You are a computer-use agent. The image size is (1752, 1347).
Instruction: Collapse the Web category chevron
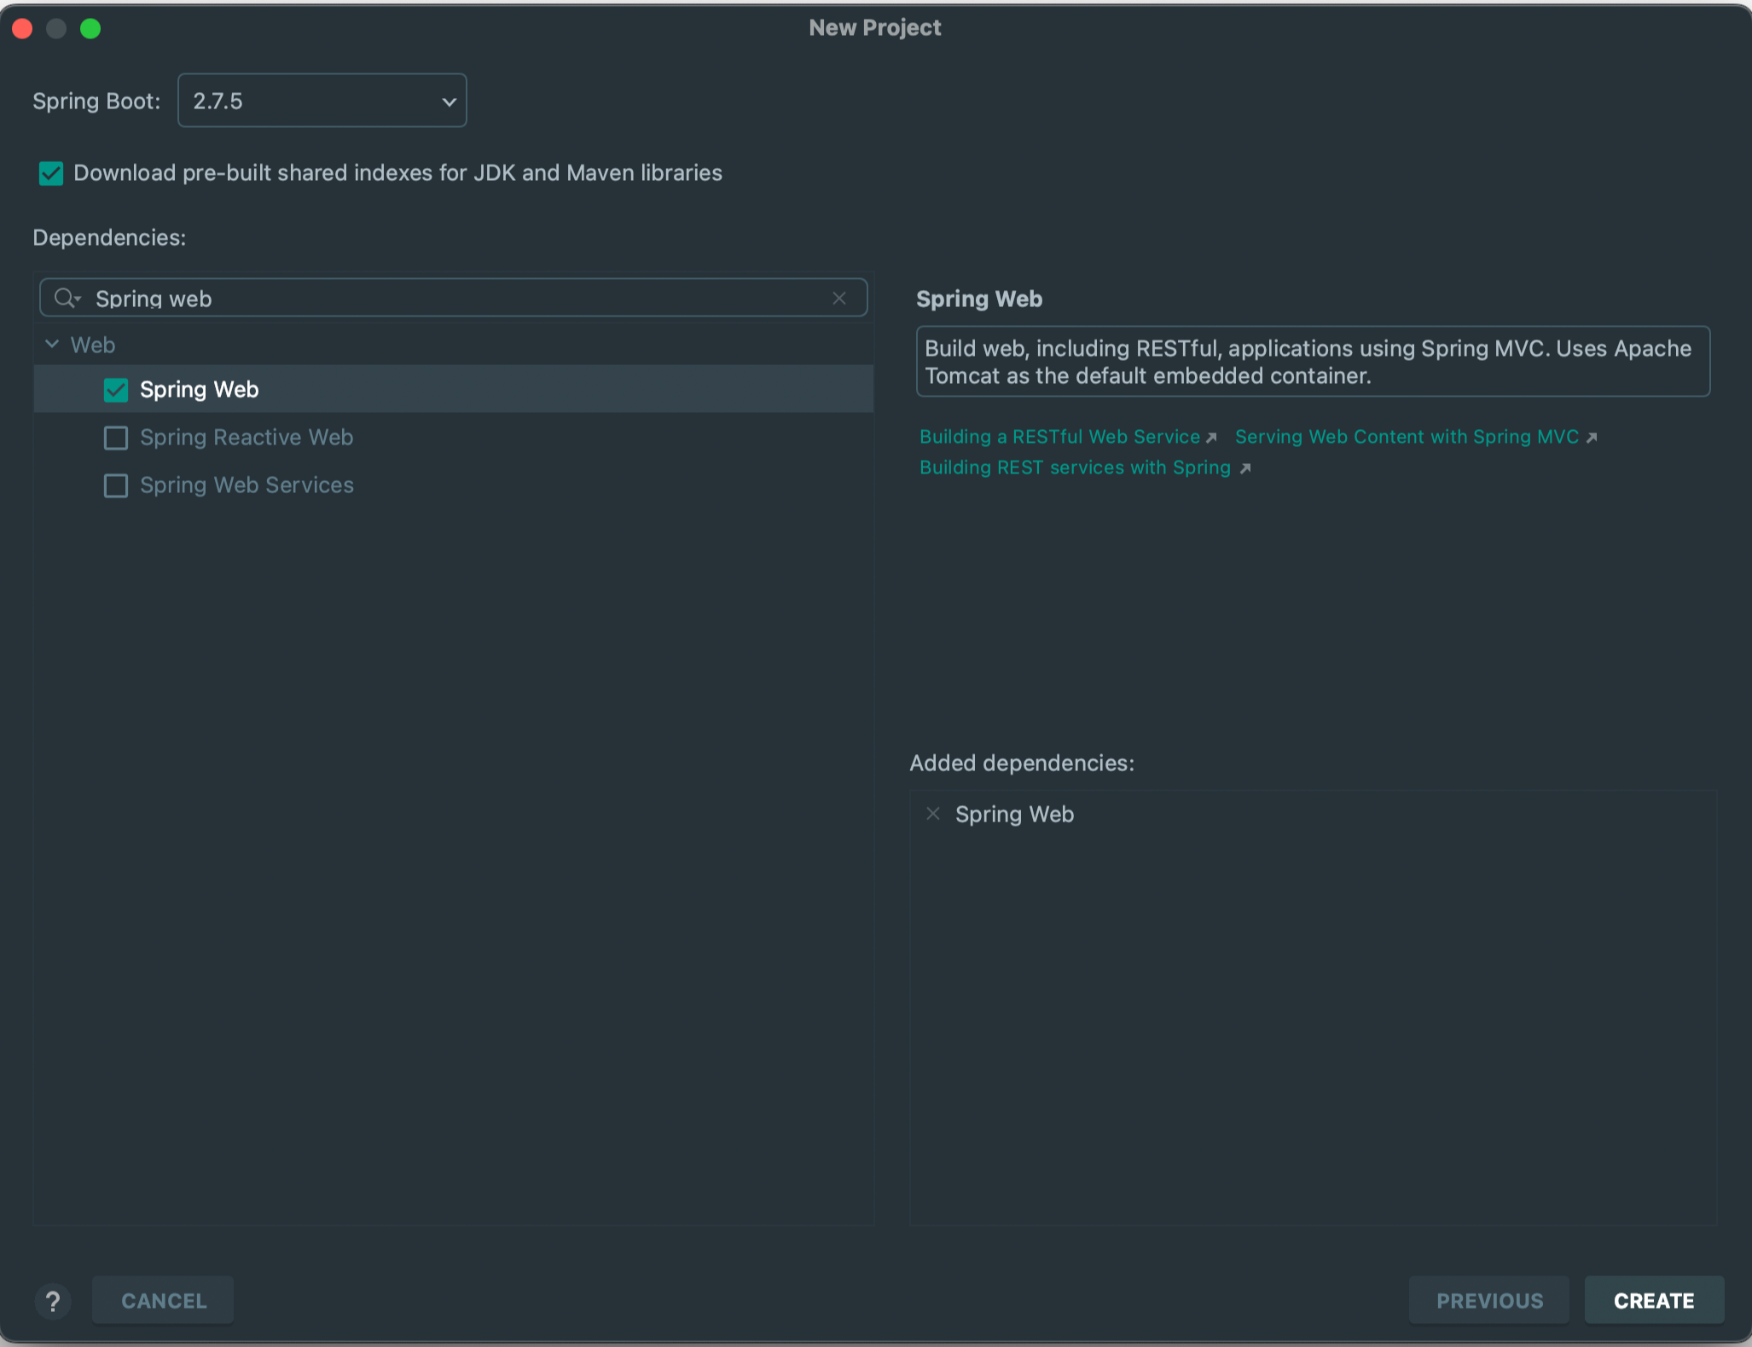tap(52, 344)
